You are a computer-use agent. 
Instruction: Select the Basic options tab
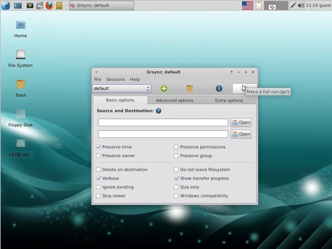coord(120,100)
